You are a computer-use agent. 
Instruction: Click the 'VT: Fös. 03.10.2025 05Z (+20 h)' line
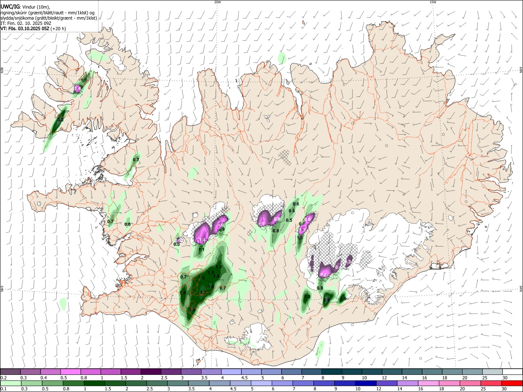tap(34, 29)
